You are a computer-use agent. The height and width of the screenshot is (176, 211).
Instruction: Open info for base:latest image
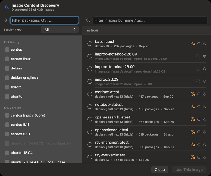(199, 44)
